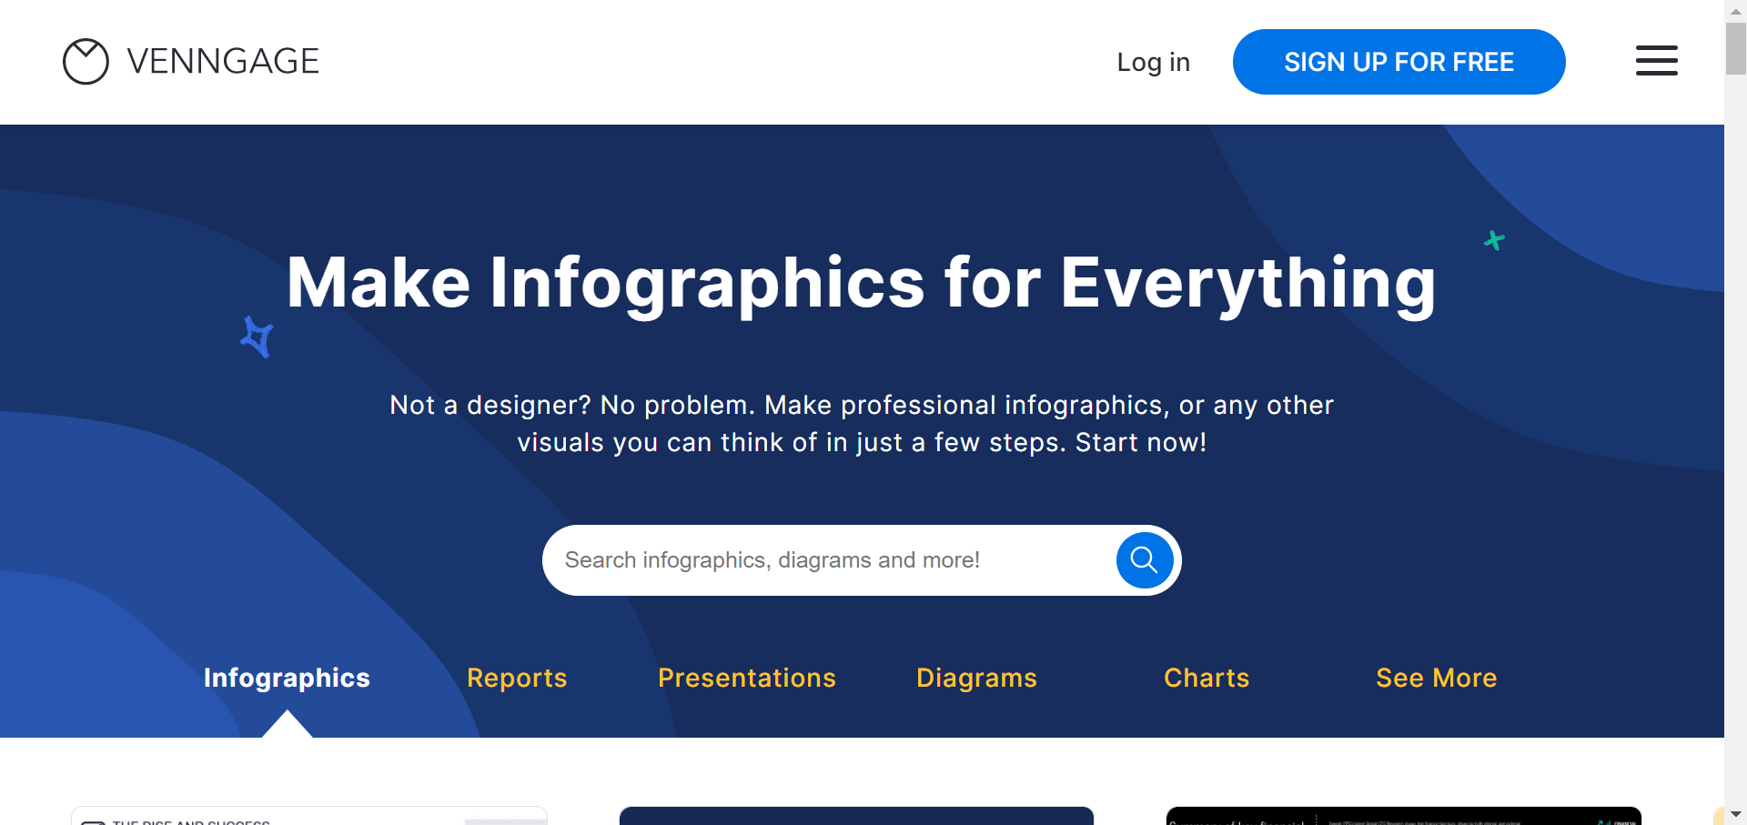
Task: Focus the search infographics input field
Action: pos(828,560)
